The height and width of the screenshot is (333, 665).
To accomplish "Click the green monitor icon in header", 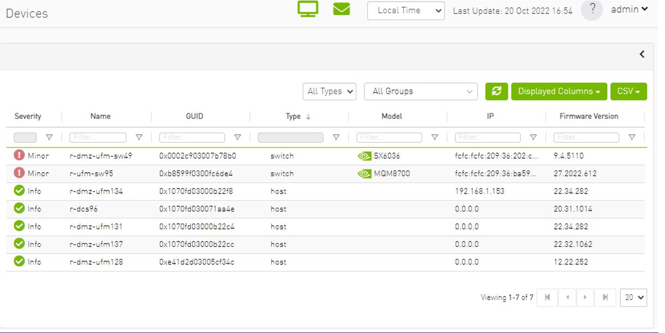I will coord(308,9).
